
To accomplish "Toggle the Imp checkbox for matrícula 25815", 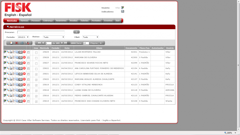I will (x=36, y=102).
